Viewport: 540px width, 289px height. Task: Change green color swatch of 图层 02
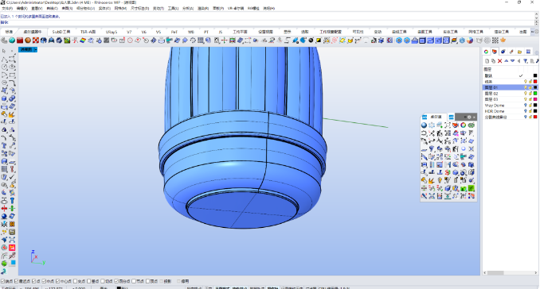(x=535, y=94)
